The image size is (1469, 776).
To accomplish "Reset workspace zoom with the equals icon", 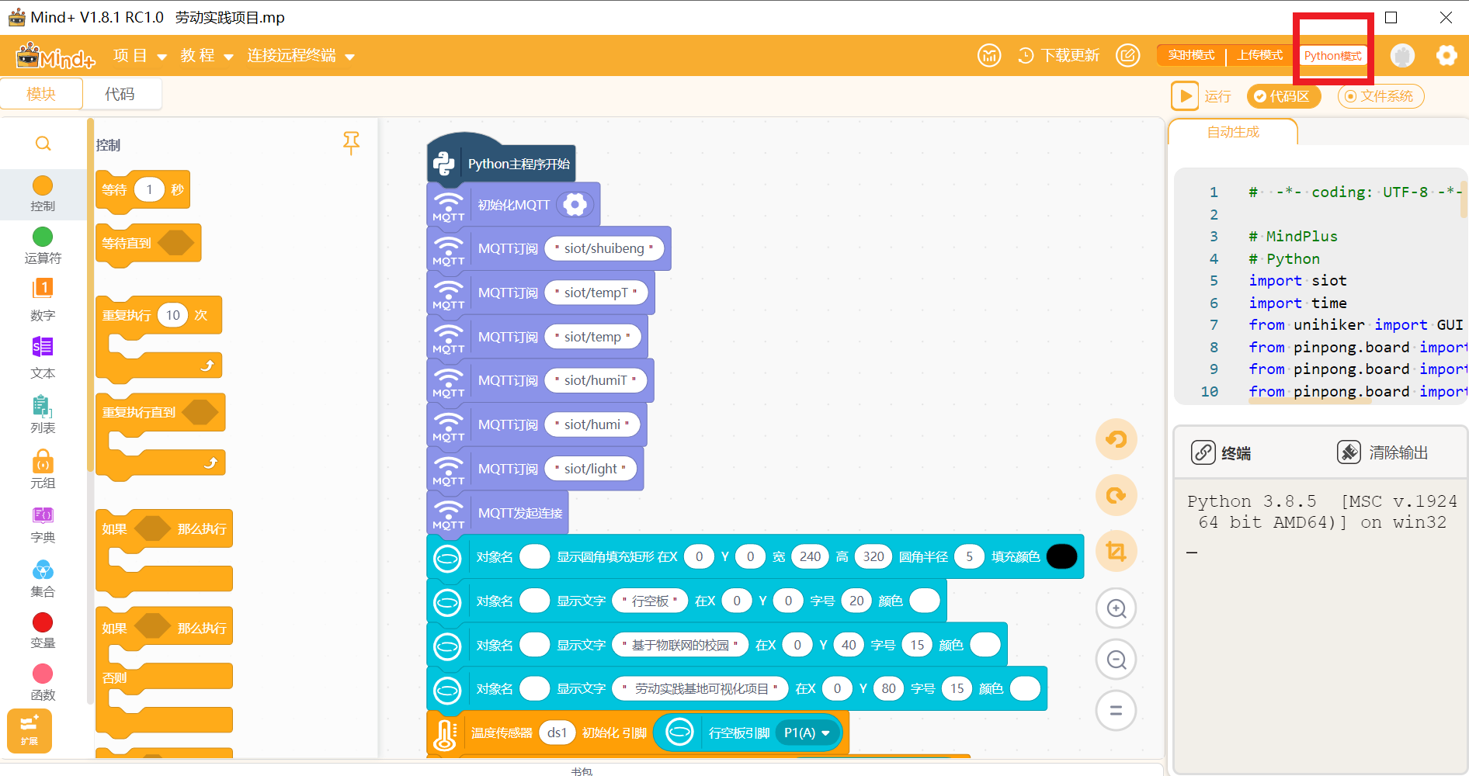I will pyautogui.click(x=1117, y=711).
